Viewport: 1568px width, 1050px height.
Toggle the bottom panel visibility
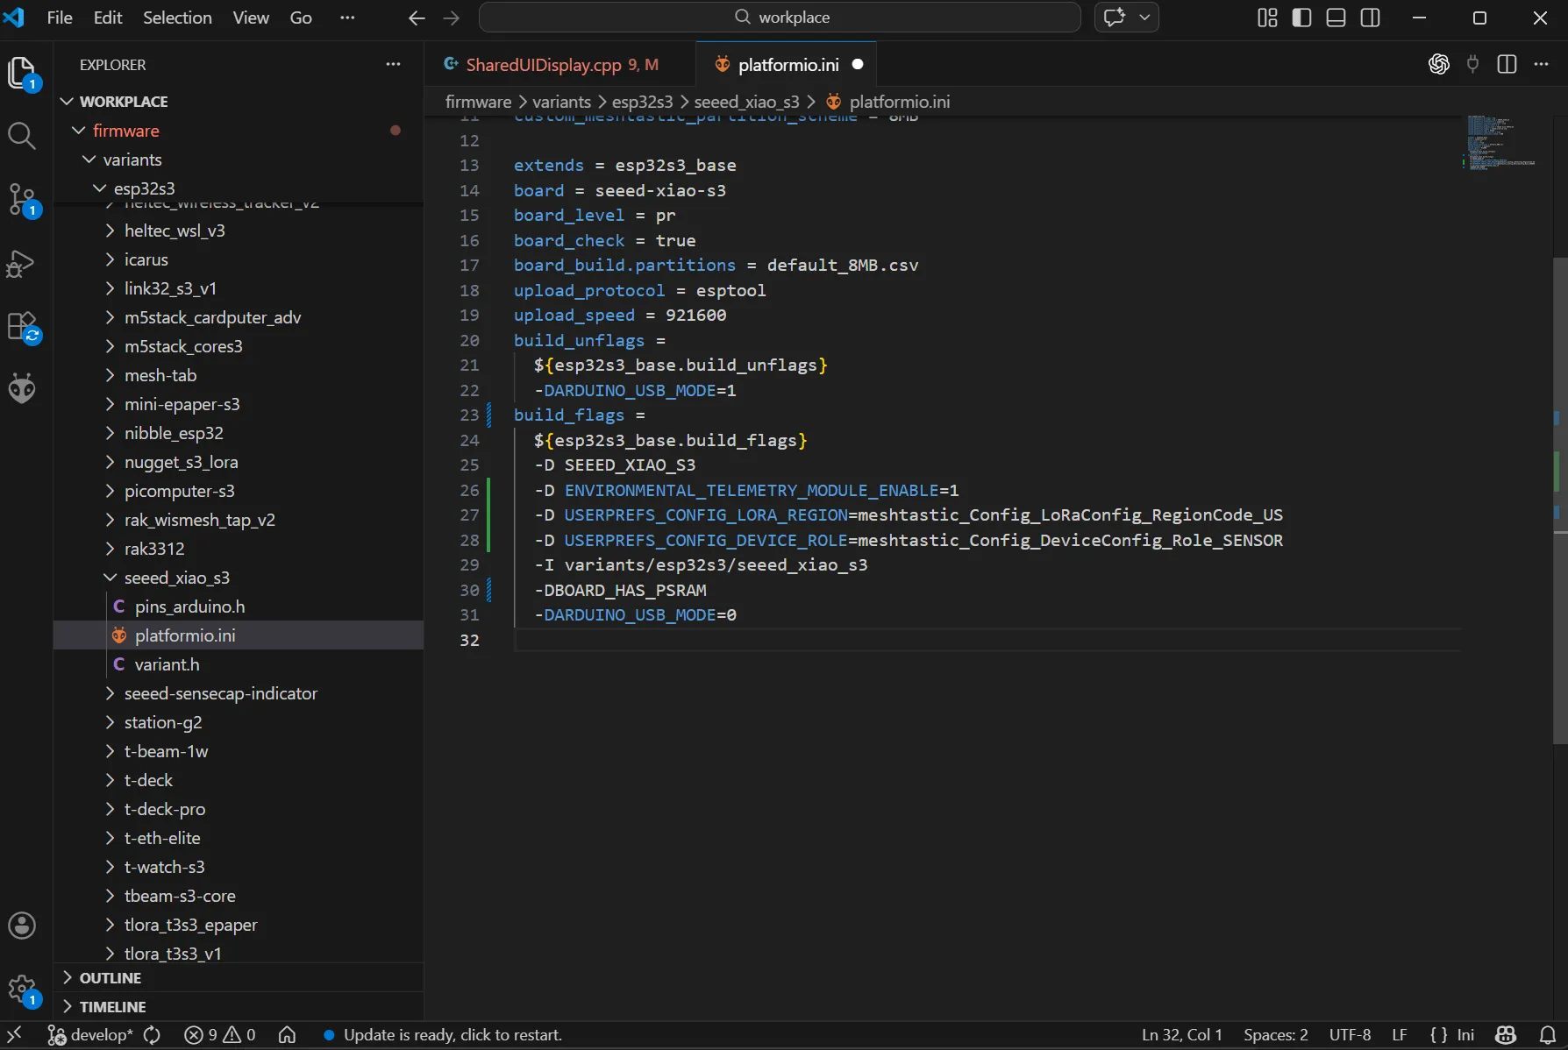click(x=1336, y=18)
